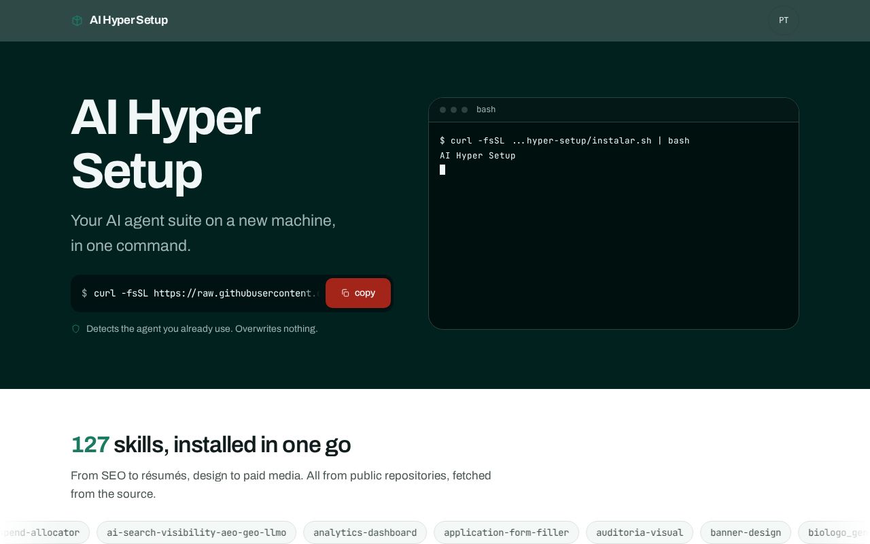Viewport: 870px width, 544px height.
Task: Open the PT user avatar menu
Action: pos(784,20)
